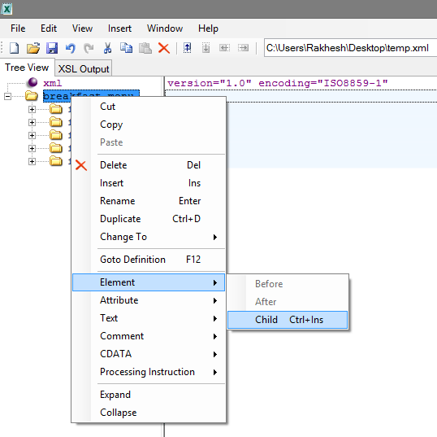Expand the fourth child folder node
Viewport: 437px width, 437px height.
[x=32, y=148]
